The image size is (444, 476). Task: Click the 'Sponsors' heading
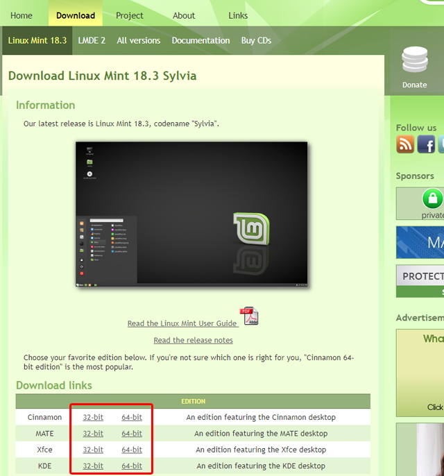[x=415, y=176]
